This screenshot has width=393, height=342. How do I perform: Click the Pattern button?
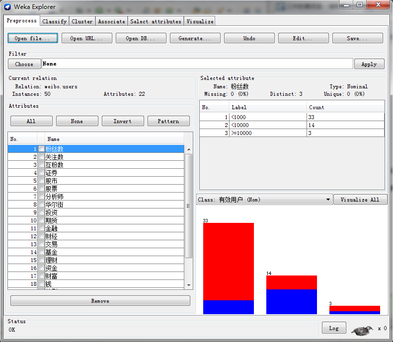168,121
